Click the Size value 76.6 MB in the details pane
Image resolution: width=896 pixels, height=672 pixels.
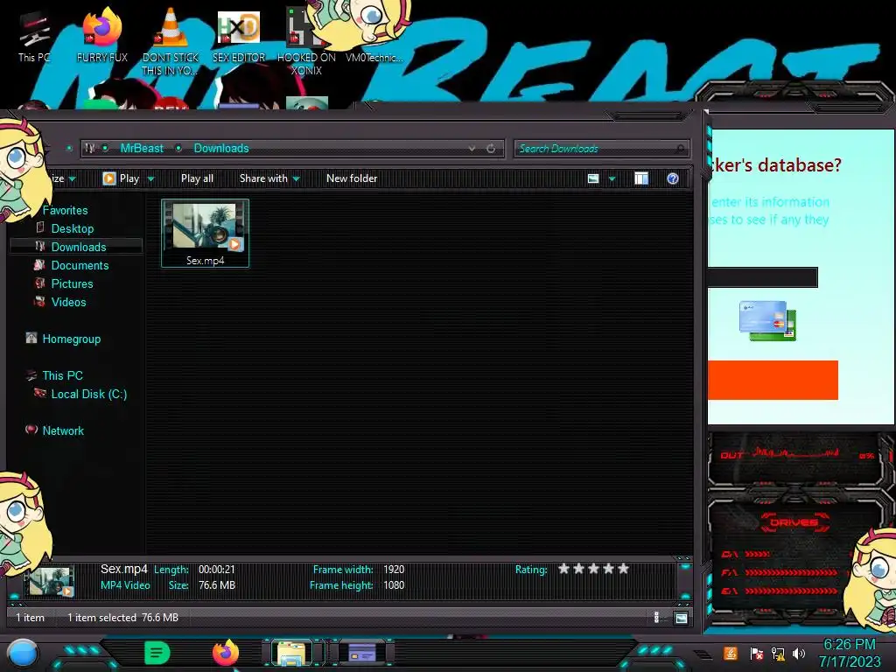click(x=217, y=585)
